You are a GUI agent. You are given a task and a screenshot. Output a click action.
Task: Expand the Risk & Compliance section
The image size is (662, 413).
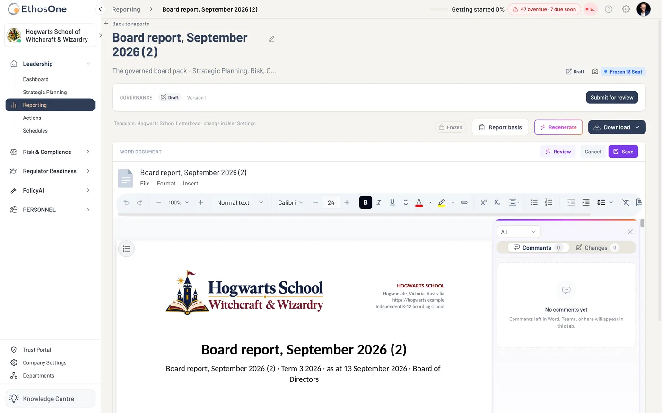pos(50,152)
